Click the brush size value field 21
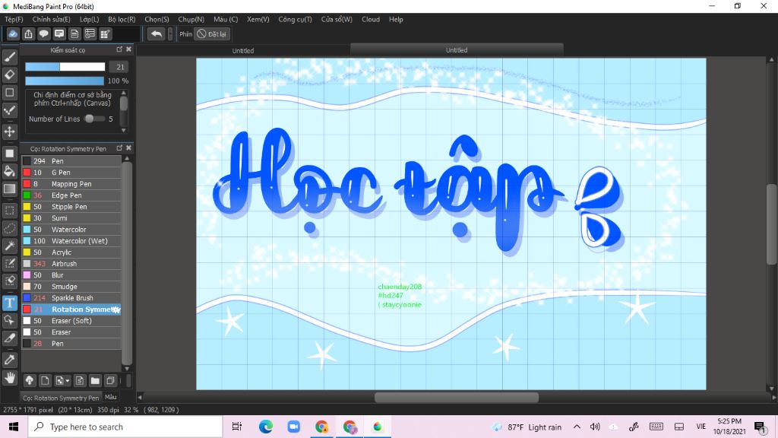 coord(119,67)
